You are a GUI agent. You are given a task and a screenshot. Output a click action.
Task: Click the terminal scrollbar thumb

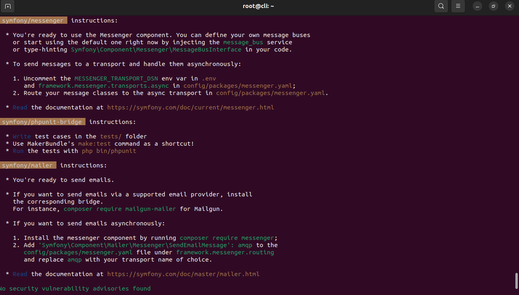pyautogui.click(x=516, y=281)
